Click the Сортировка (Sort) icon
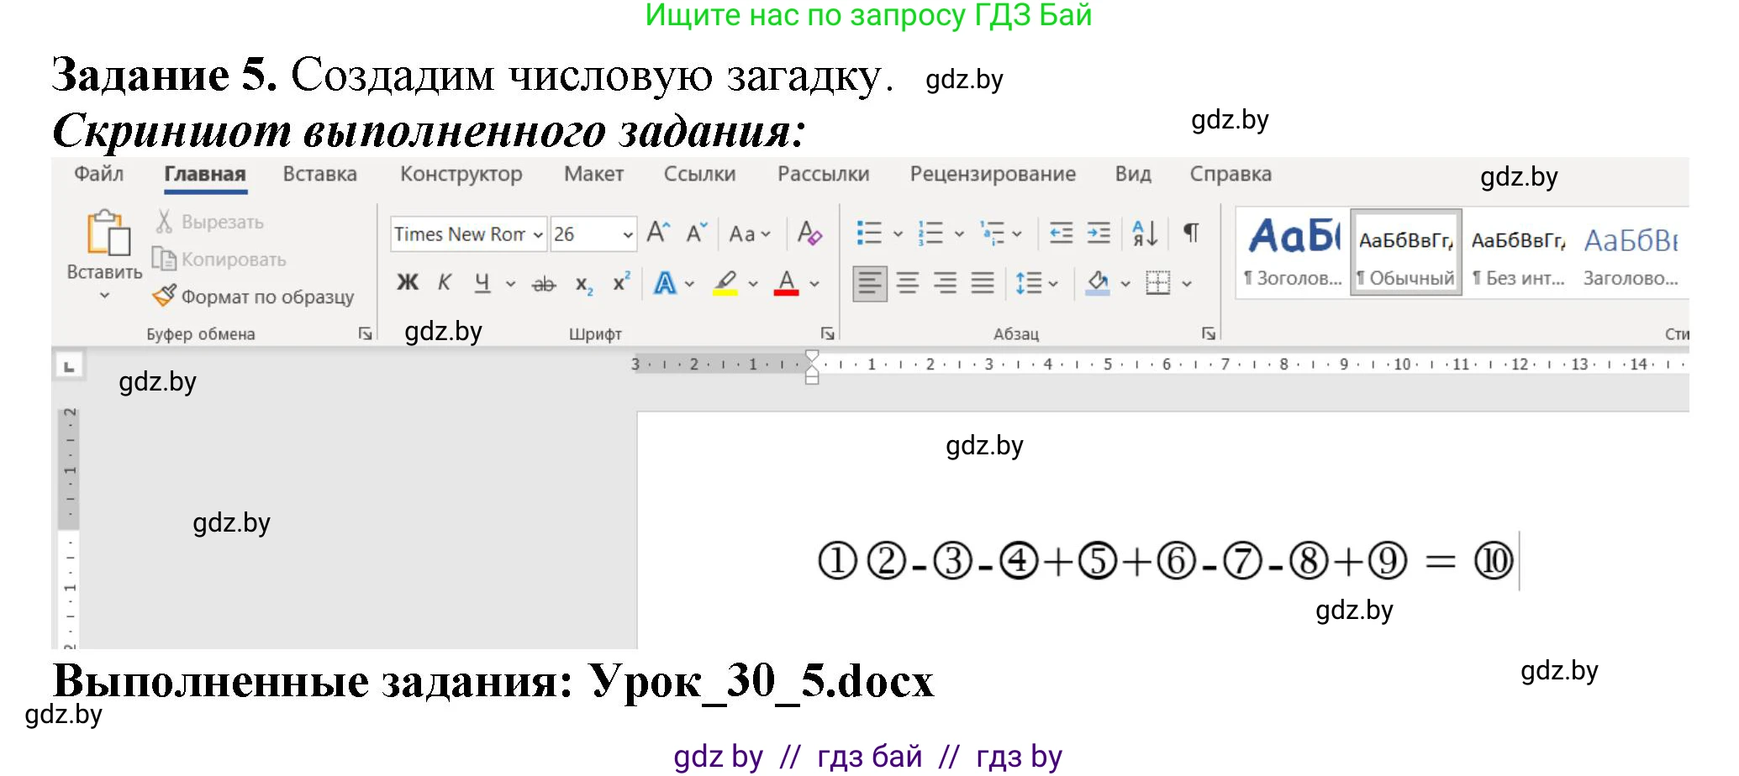 1143,233
